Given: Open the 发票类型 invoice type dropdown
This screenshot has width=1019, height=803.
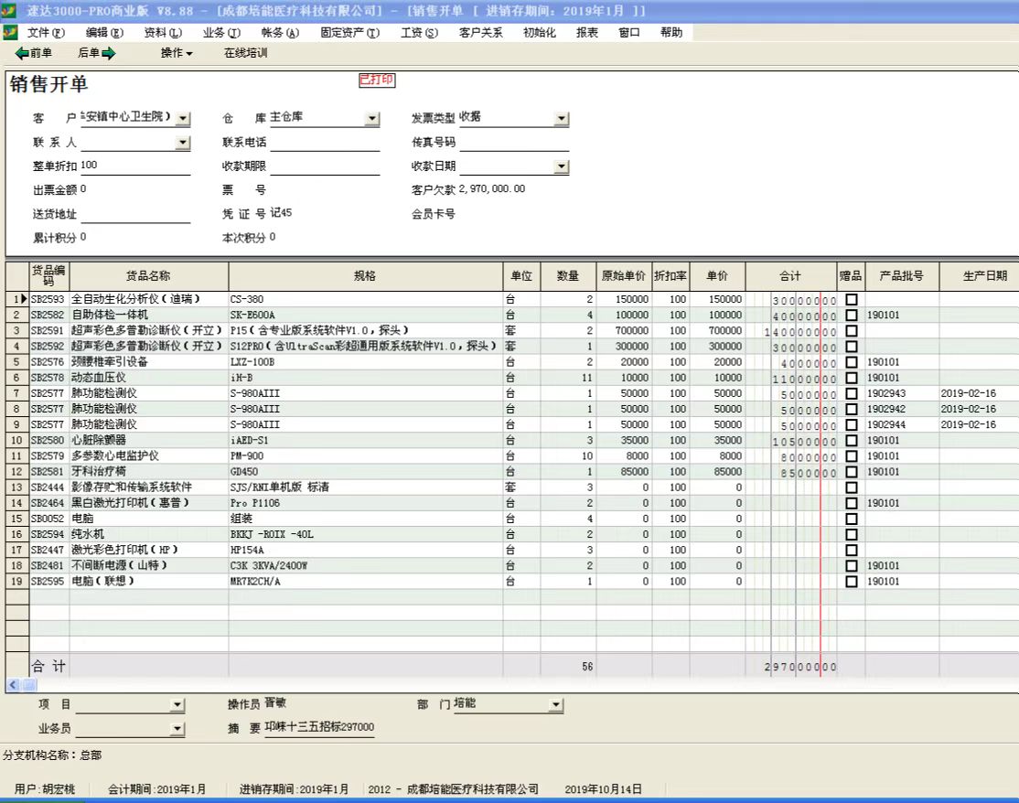Looking at the screenshot, I should [562, 119].
